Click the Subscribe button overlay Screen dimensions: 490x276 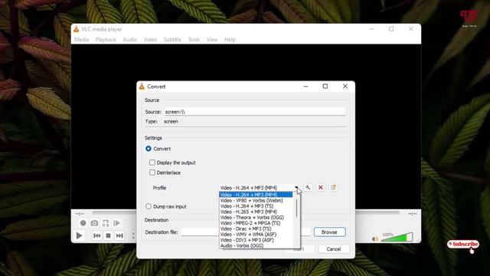click(x=463, y=244)
